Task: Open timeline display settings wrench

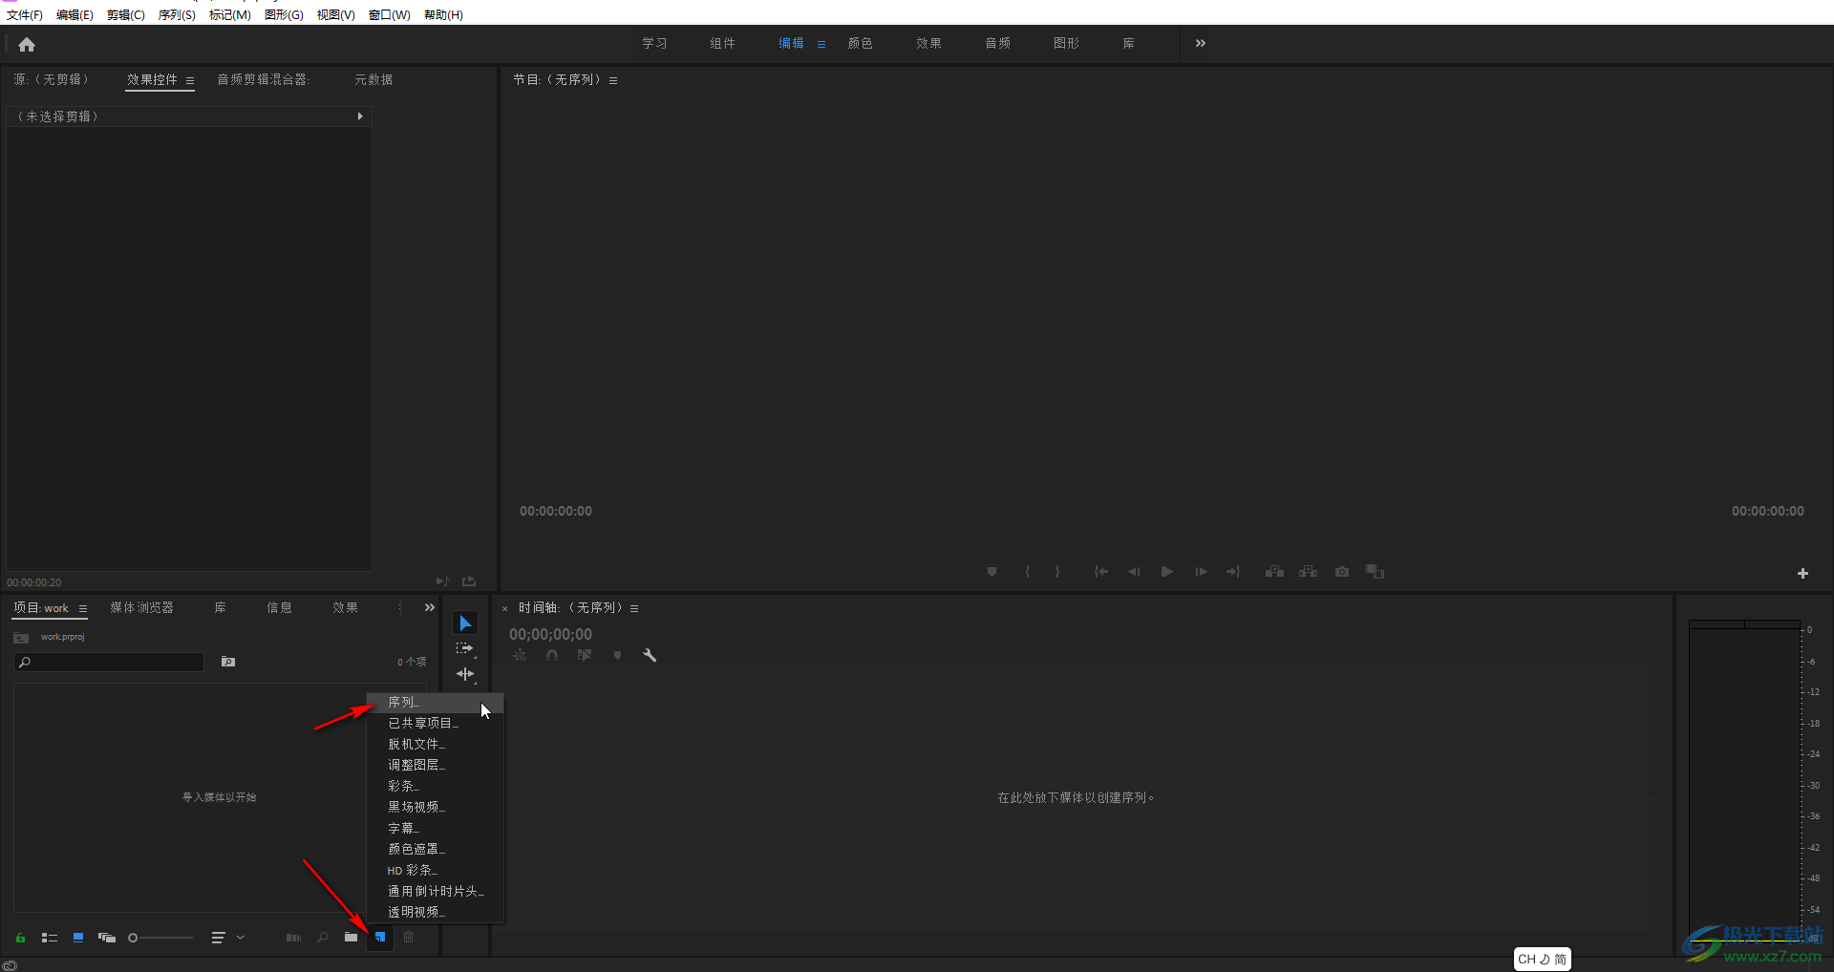Action: 650,656
